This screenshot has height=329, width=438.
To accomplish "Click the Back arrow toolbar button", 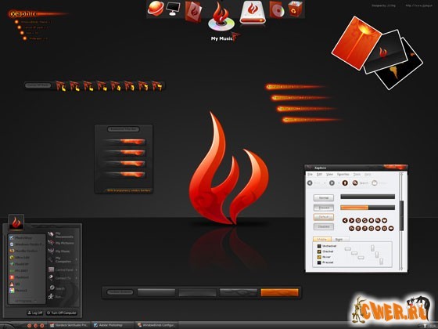I will click(310, 183).
